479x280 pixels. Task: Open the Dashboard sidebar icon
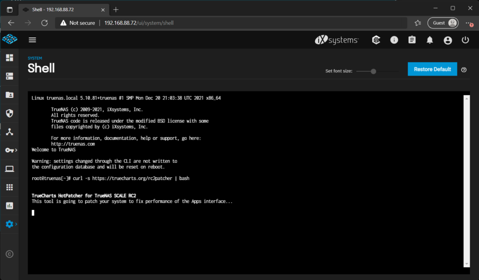tap(9, 57)
